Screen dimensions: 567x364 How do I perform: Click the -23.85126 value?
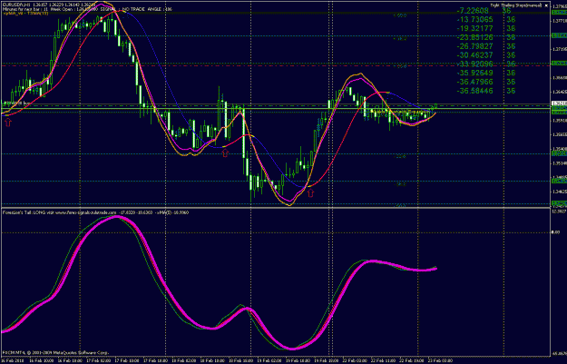[x=474, y=37]
